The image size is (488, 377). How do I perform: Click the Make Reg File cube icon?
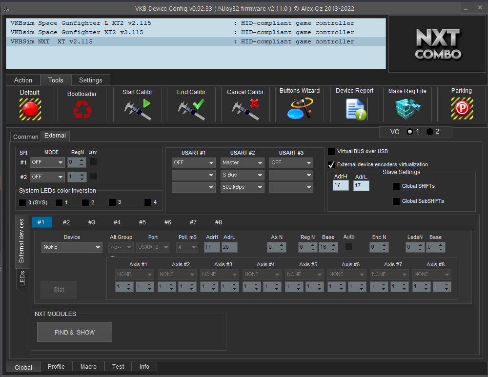(x=407, y=109)
